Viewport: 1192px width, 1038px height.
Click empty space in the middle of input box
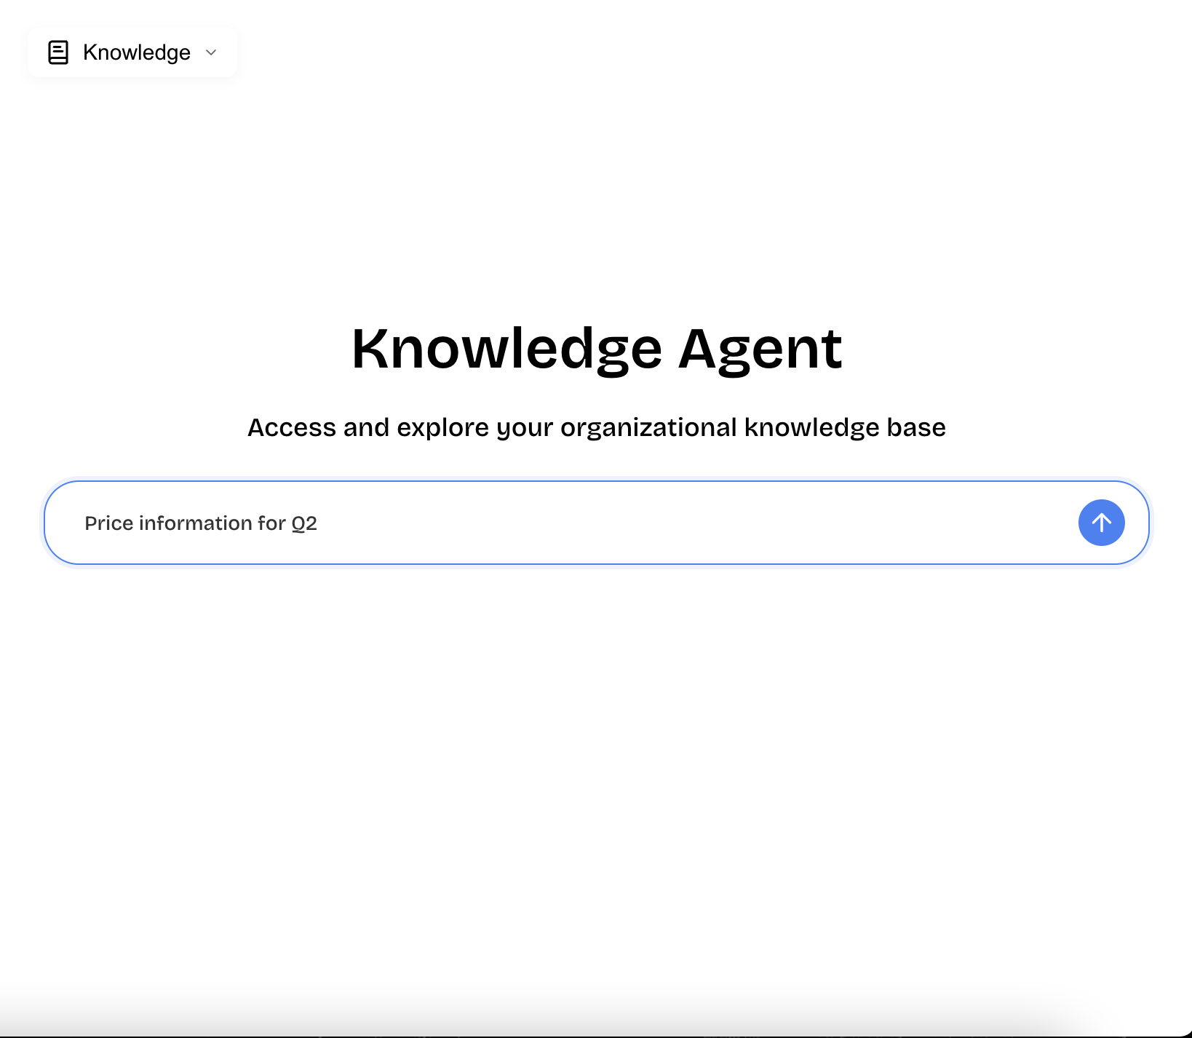click(x=655, y=523)
